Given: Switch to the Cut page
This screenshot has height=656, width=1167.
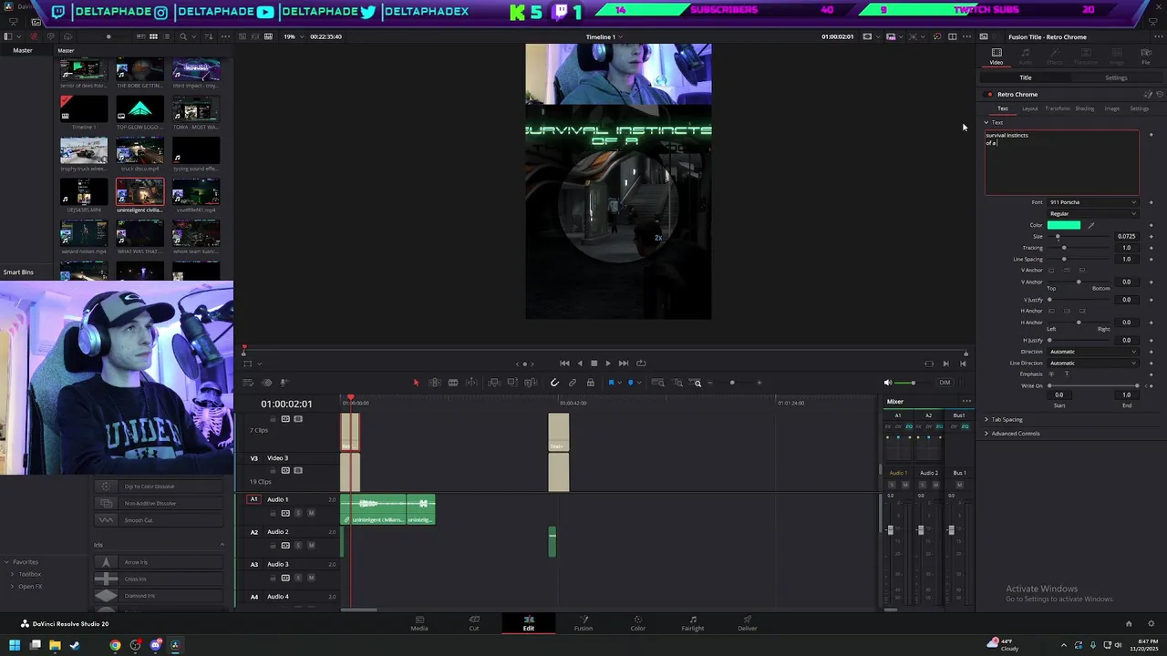Looking at the screenshot, I should [474, 623].
